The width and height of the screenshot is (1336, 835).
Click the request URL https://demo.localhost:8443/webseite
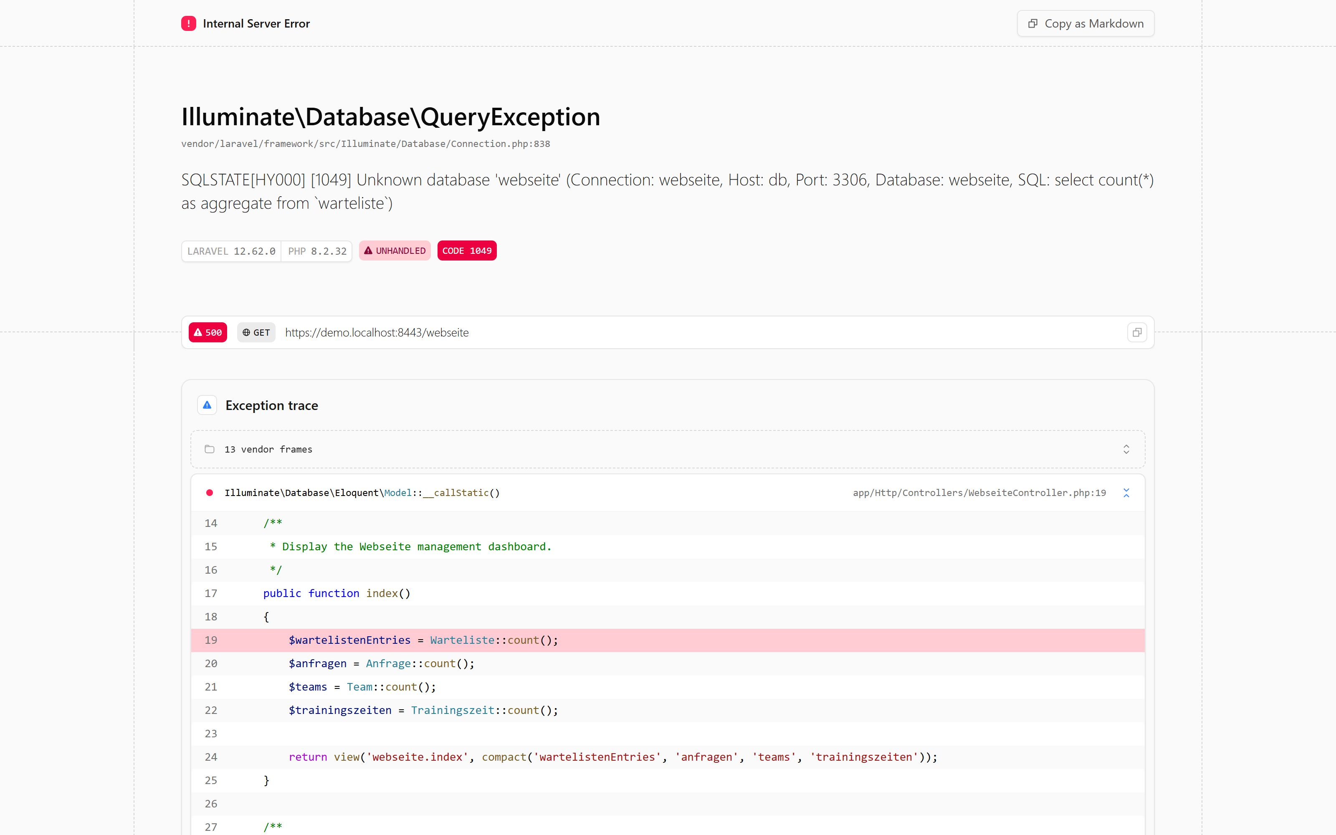(x=377, y=332)
